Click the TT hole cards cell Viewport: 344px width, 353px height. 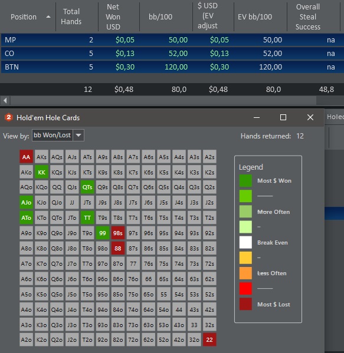[x=87, y=217]
